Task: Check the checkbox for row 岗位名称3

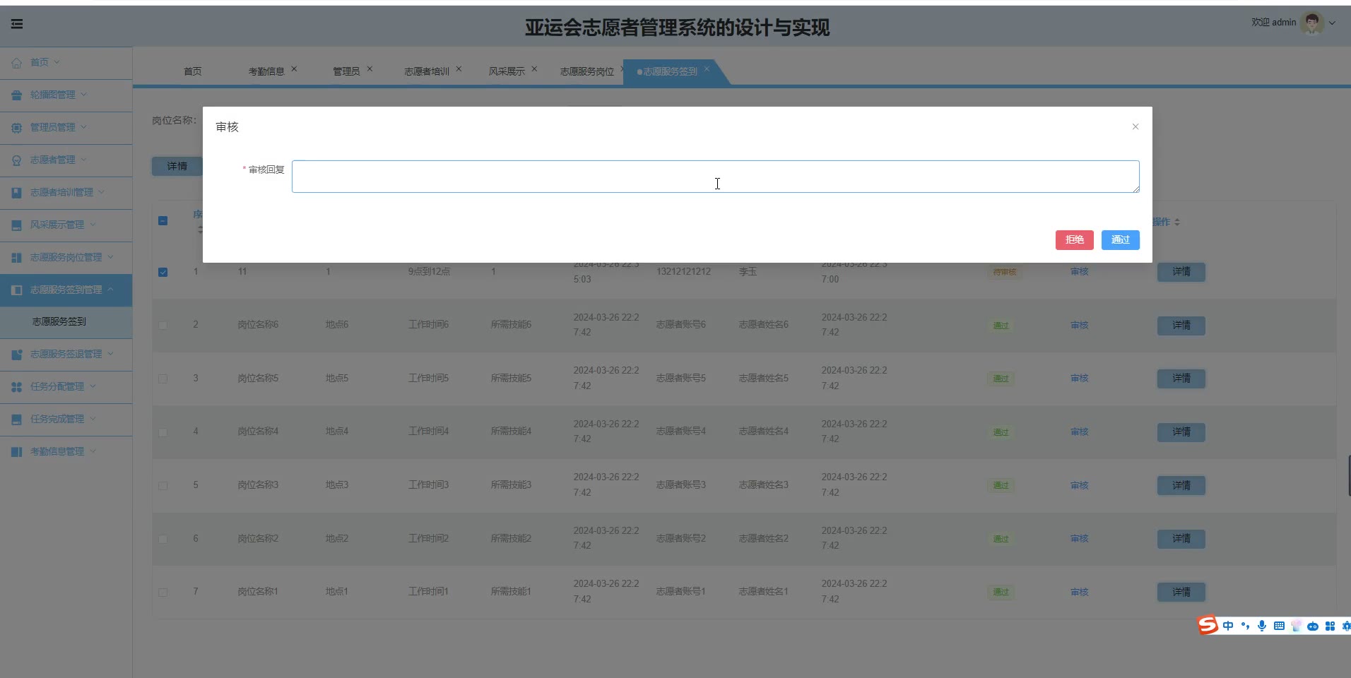Action: point(163,486)
